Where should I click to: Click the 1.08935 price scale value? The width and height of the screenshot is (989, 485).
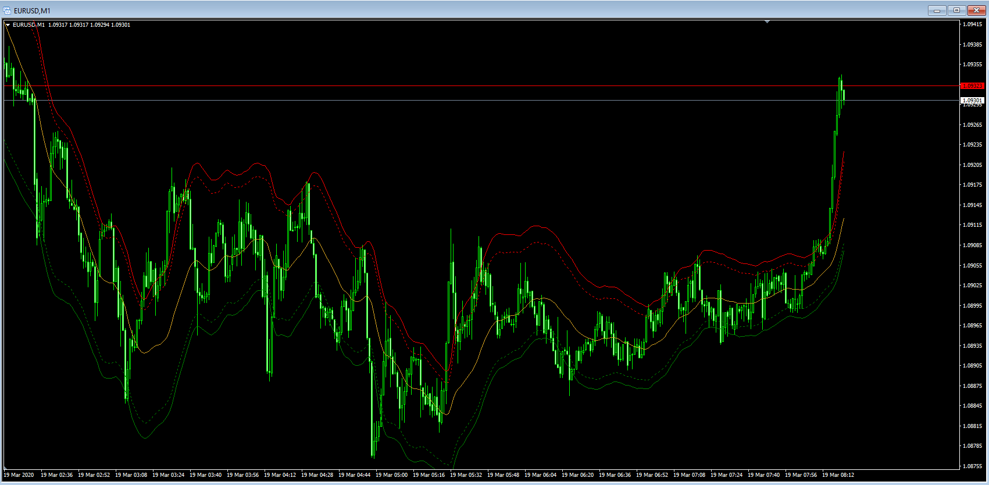coord(973,345)
